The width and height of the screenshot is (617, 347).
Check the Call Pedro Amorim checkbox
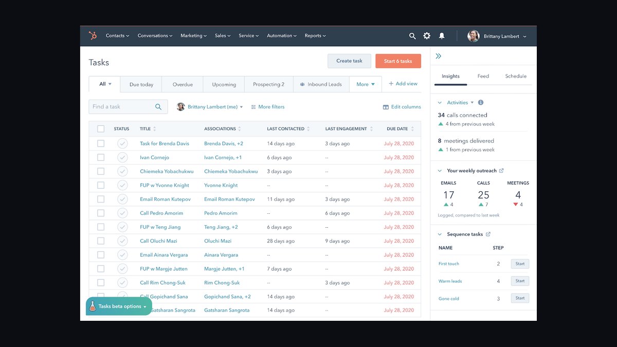point(101,213)
